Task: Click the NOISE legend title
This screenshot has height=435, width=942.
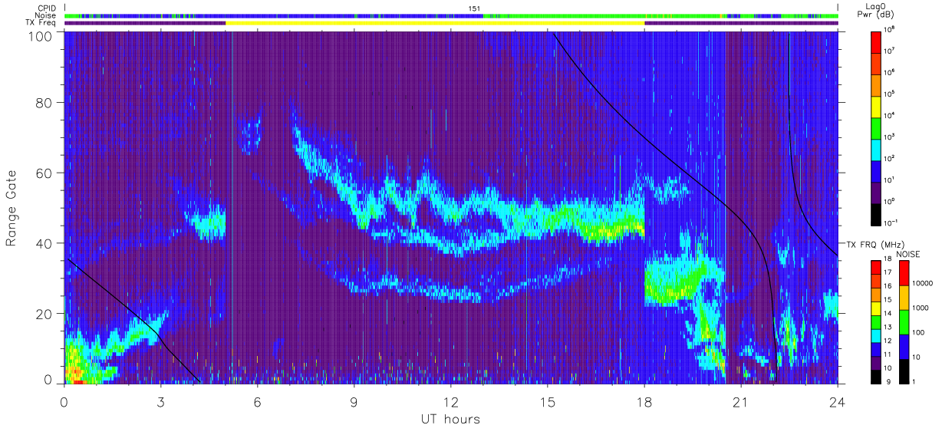Action: click(x=907, y=253)
